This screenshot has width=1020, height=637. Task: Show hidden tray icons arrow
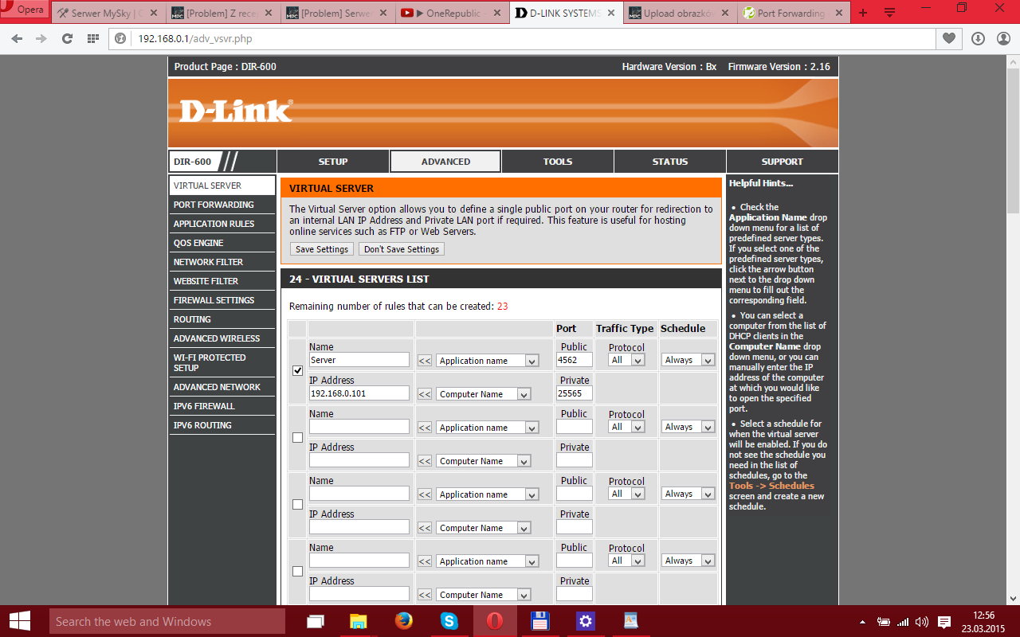862,621
